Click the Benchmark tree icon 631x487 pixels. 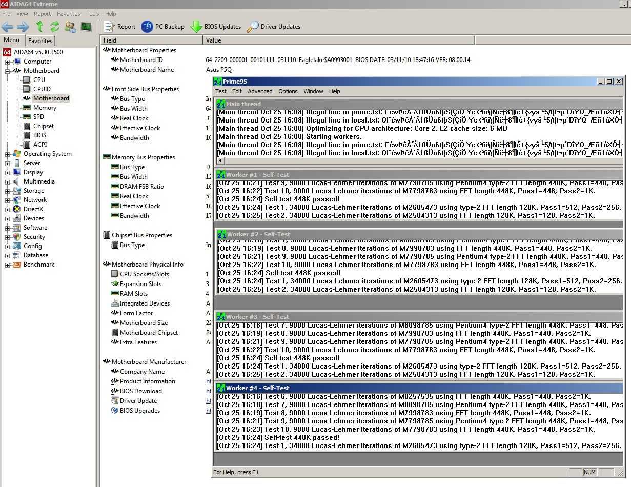[x=17, y=265]
